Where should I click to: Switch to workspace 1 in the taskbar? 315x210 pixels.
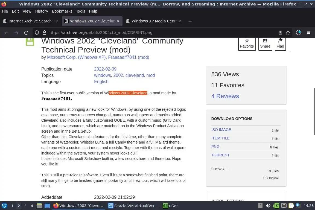(x=12, y=206)
